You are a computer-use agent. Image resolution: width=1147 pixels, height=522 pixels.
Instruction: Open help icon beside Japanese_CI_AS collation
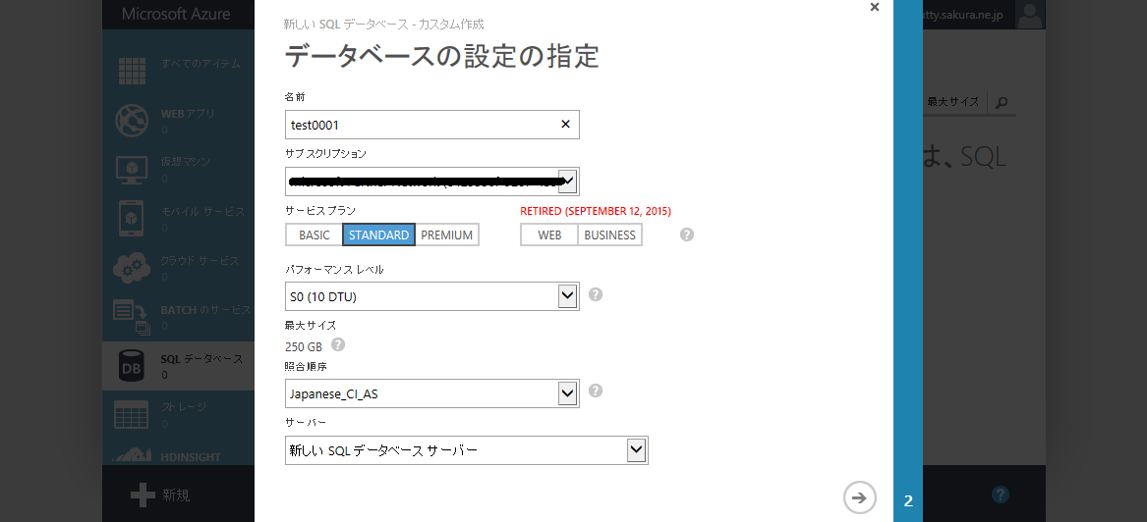point(596,391)
